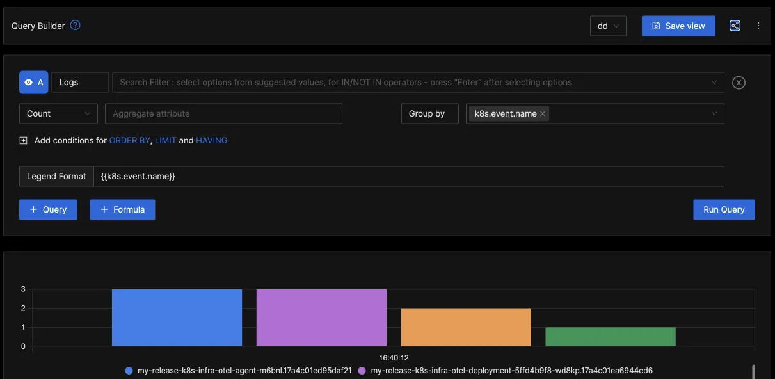The image size is (775, 379).
Task: Select legend text my-release-k8s-infra-otel-deployment-5ffd4b9f8
Action: tap(512, 371)
